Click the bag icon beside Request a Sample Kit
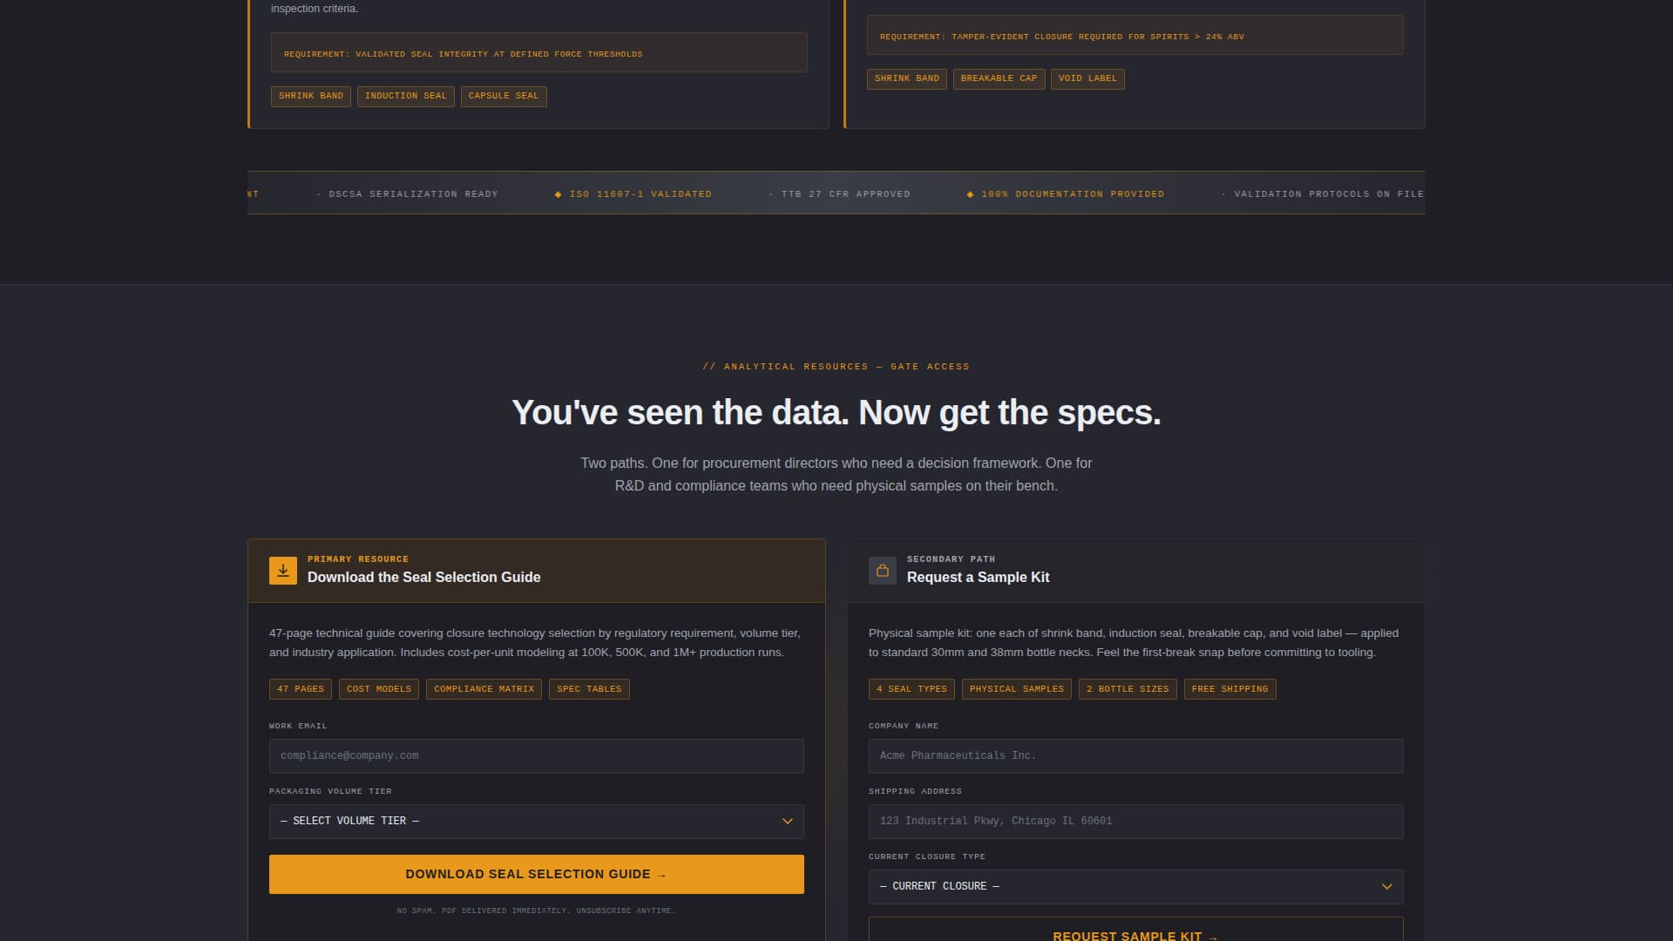1673x941 pixels. pos(883,571)
